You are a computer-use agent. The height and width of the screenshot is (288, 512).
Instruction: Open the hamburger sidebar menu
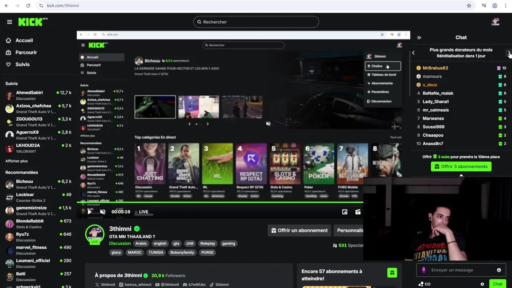pos(10,22)
